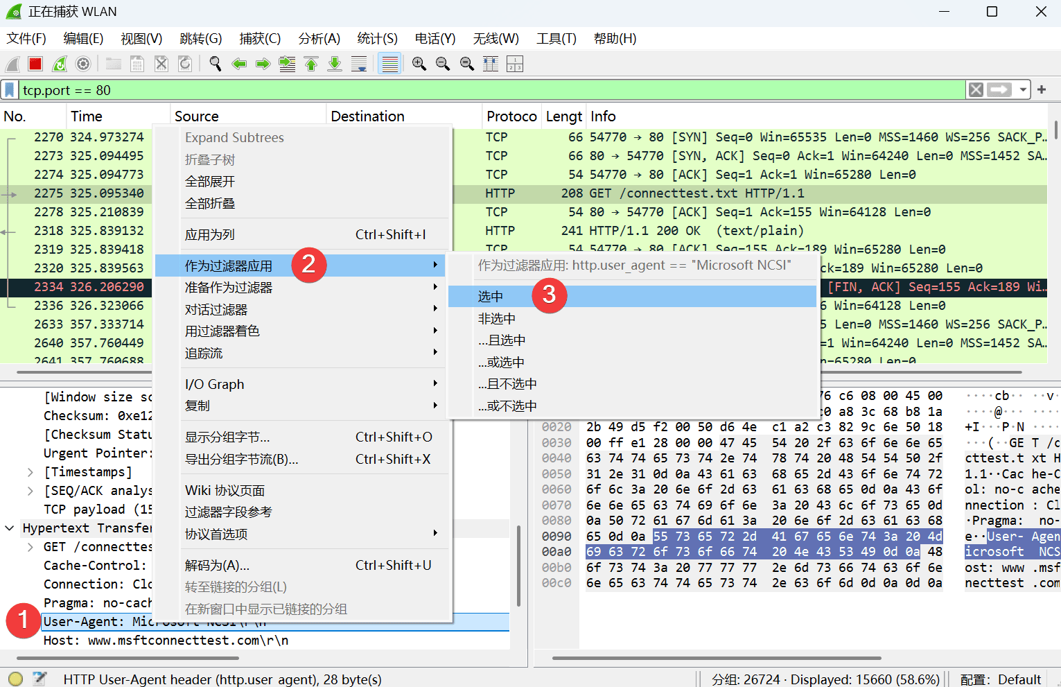Add a filter button with plus sign

[x=1042, y=89]
